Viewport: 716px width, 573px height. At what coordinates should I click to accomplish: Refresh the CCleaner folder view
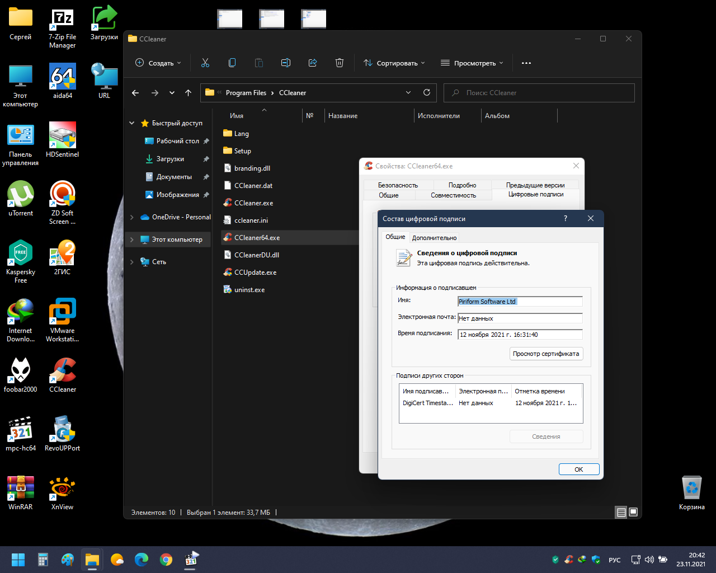pos(427,92)
